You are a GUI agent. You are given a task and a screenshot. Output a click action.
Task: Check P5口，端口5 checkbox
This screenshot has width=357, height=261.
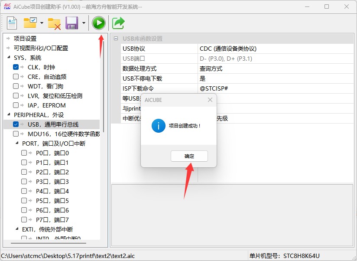point(24,201)
